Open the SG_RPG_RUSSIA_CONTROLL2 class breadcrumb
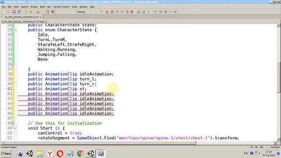 [18, 22]
